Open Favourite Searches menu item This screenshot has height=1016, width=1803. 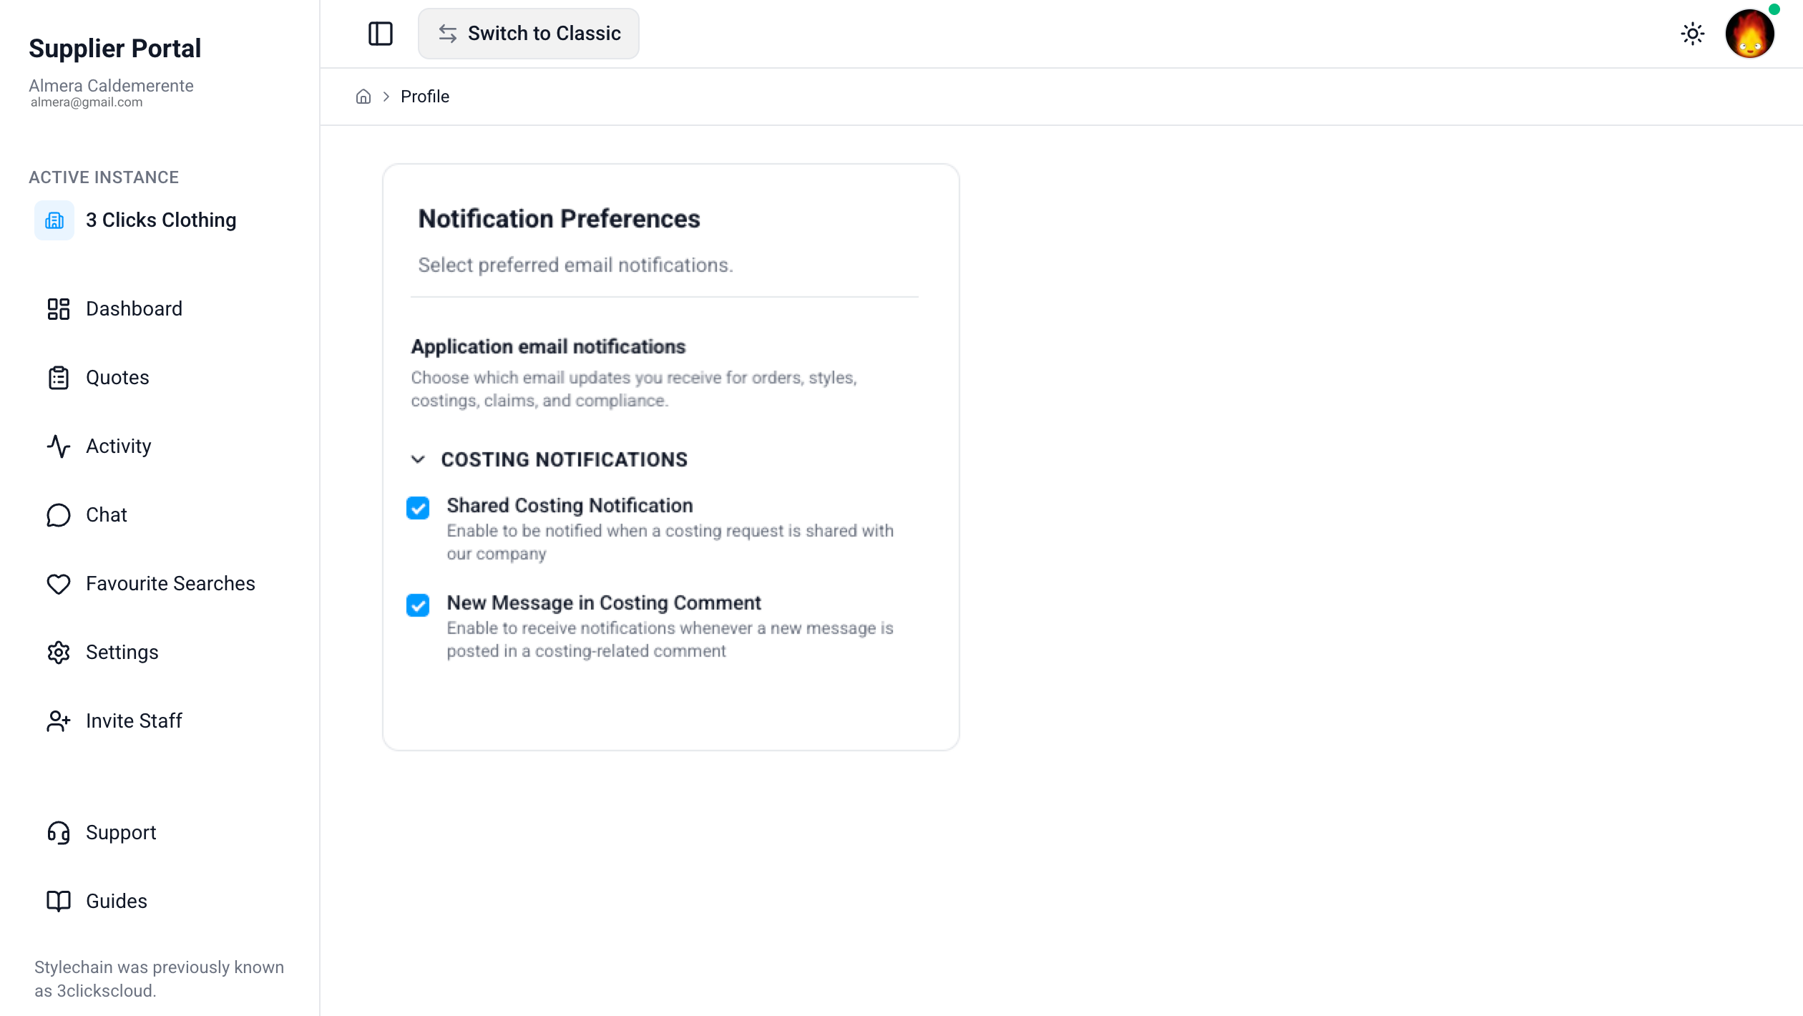170,584
